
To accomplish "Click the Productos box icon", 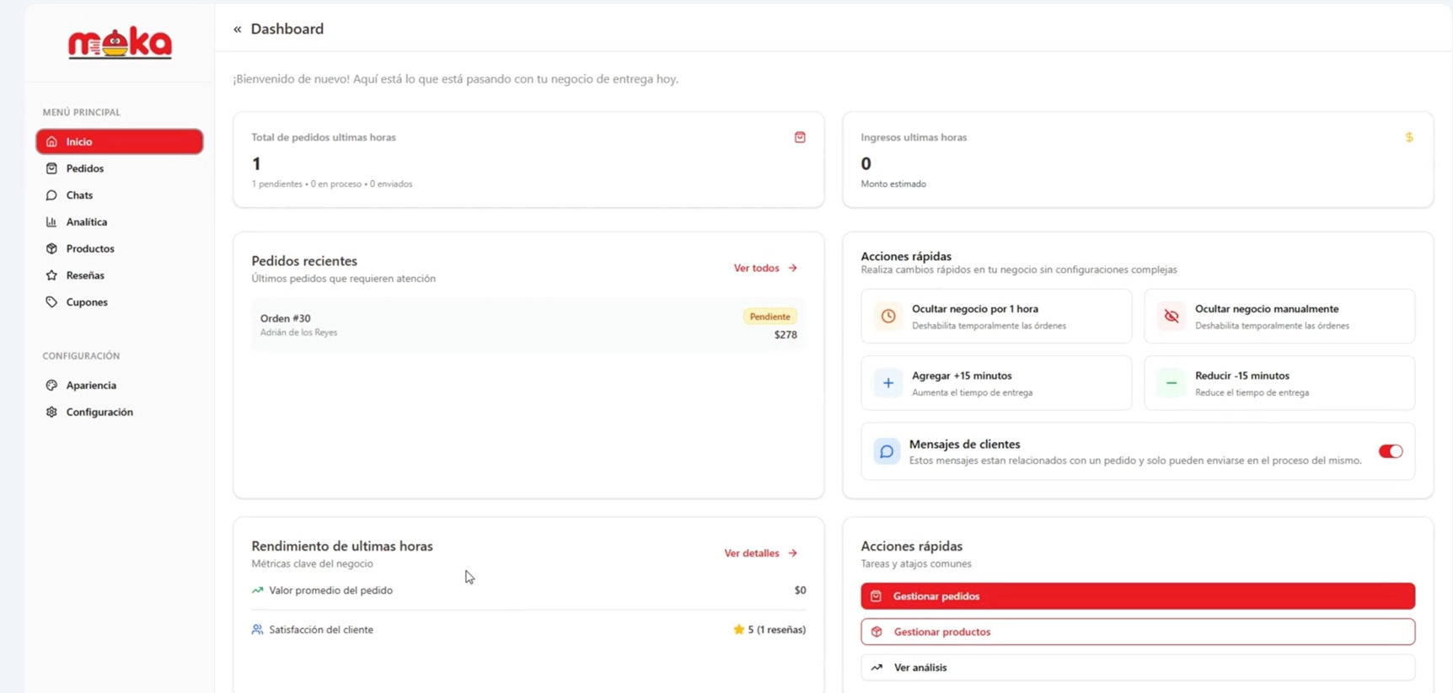I will (x=51, y=249).
